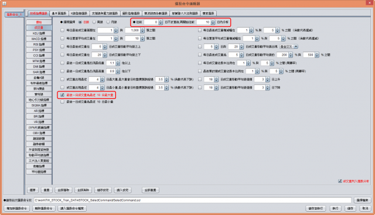
Task: Click the 選擇檔案 button
Action: 362,200
